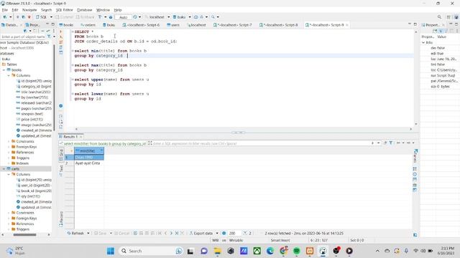Image resolution: width=460 pixels, height=258 pixels.
Task: Open File Explorer from the taskbar
Action: pyautogui.click(x=217, y=251)
